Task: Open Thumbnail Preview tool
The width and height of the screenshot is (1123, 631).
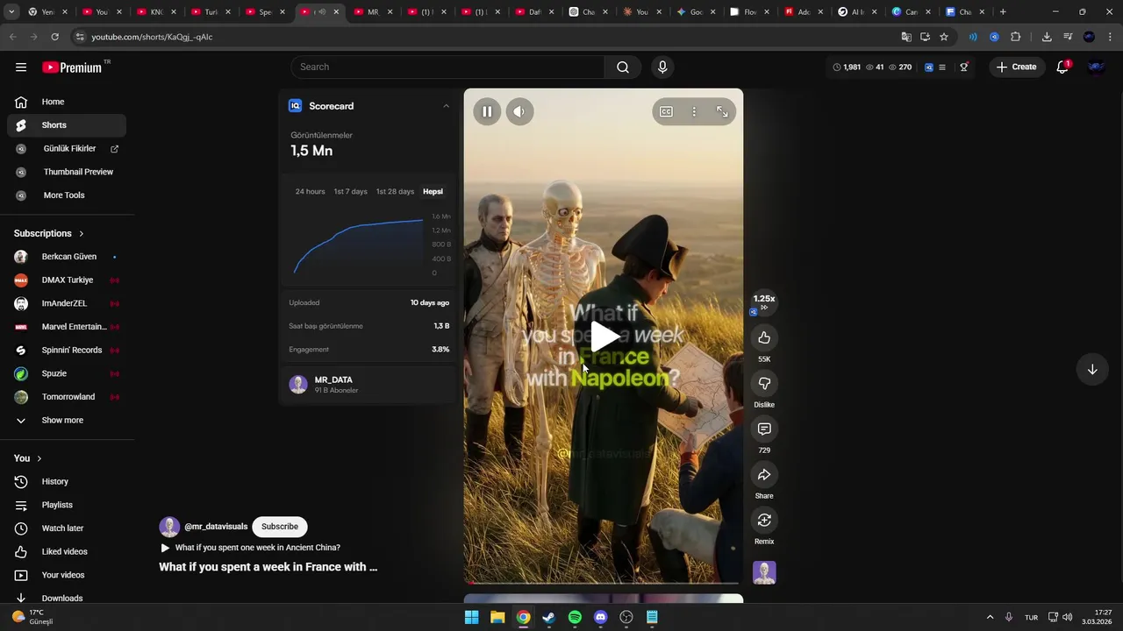Action: point(67,172)
